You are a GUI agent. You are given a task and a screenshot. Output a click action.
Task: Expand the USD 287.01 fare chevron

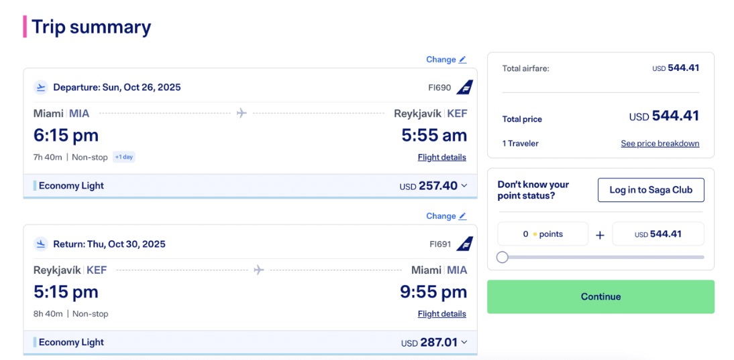coord(464,343)
